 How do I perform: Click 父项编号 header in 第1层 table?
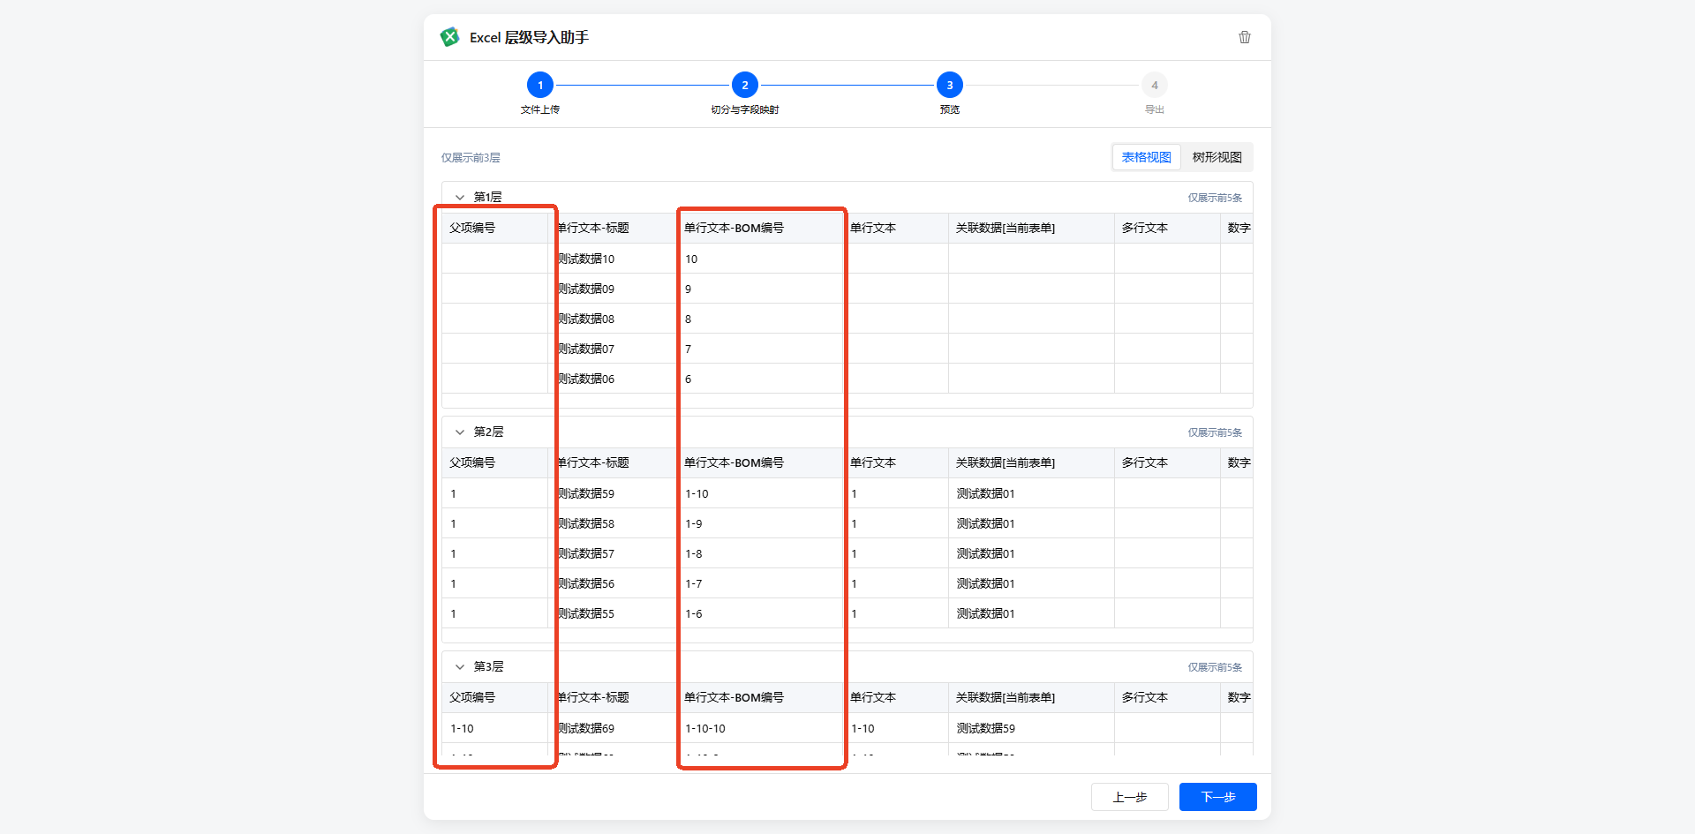tap(495, 228)
